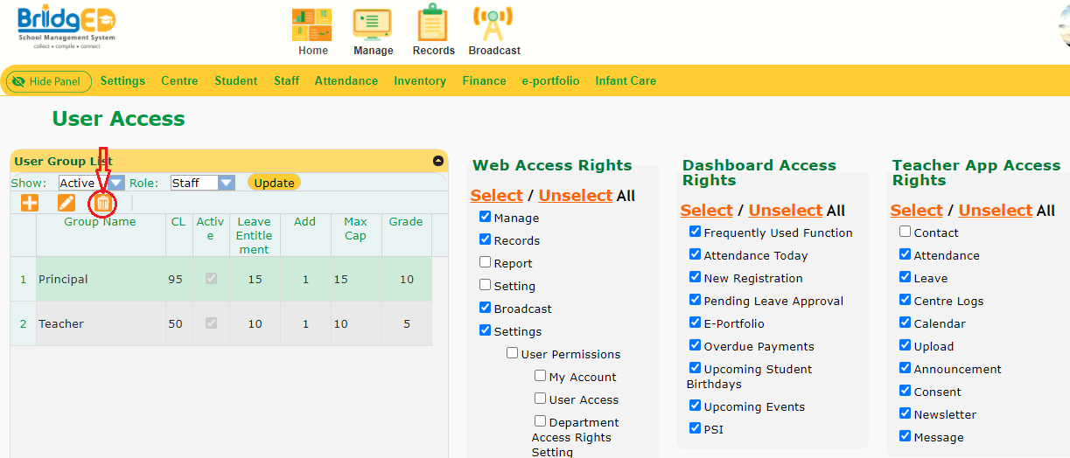Image resolution: width=1070 pixels, height=458 pixels.
Task: Open the Records clipboard icon
Action: (433, 24)
